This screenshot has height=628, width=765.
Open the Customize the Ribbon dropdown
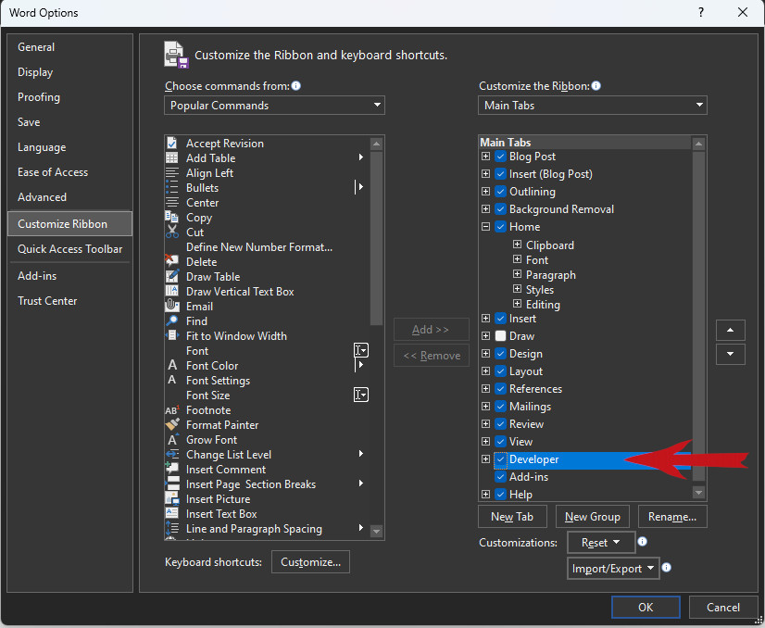pos(593,106)
